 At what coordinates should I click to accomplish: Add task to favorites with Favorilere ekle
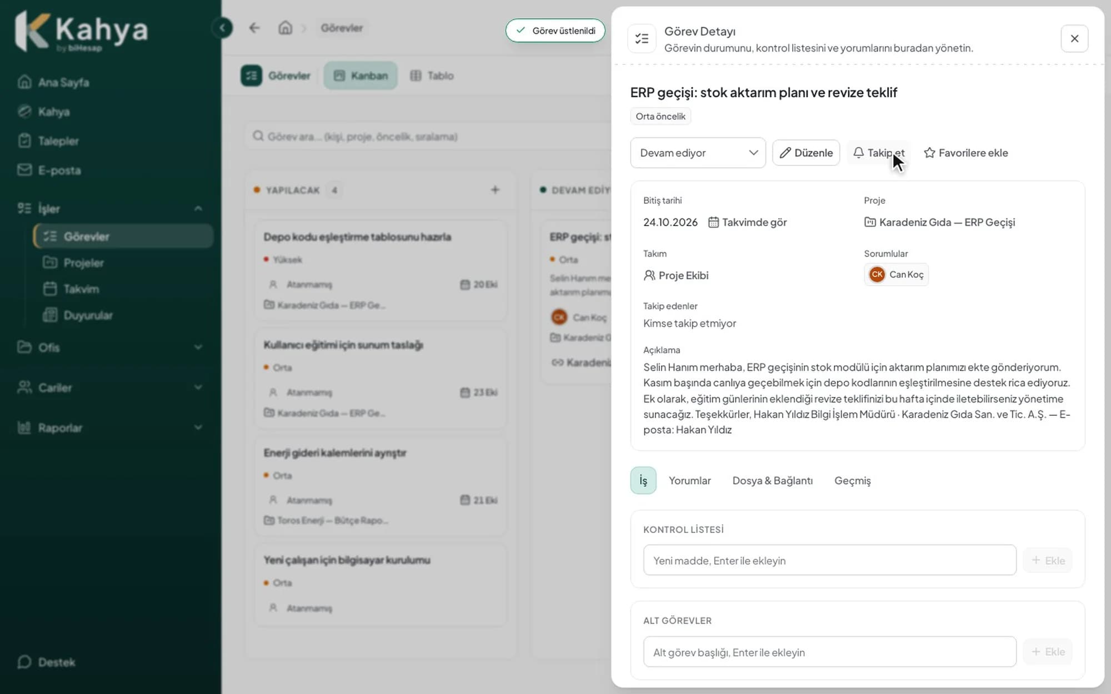point(965,153)
